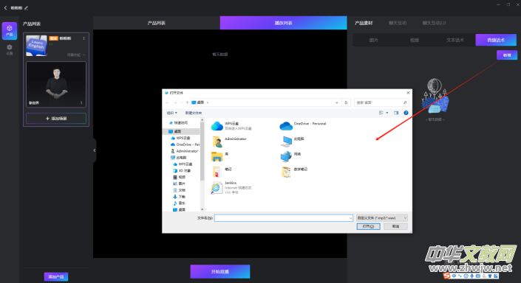The image size is (521, 283).
Task: Click the help question mark icon in dialog
Action: 406,113
